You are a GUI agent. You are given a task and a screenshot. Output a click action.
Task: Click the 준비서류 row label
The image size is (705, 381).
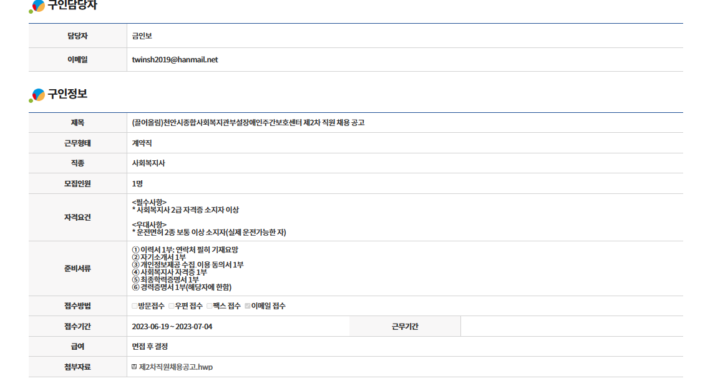(x=77, y=268)
